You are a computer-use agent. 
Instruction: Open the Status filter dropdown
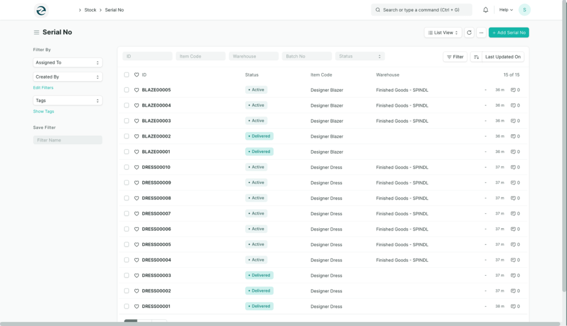coord(360,56)
